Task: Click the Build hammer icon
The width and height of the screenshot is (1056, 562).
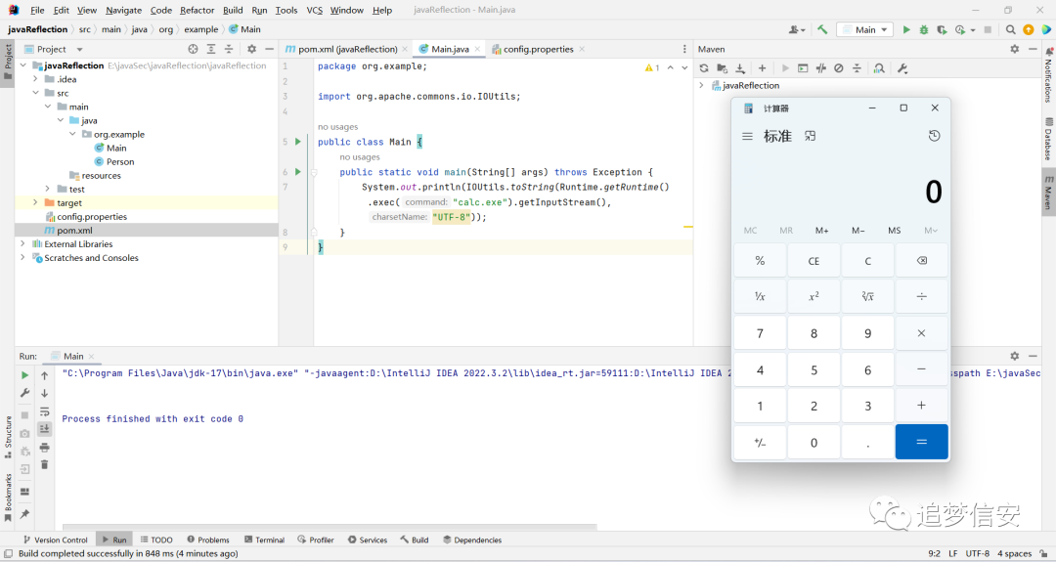Action: coord(822,29)
